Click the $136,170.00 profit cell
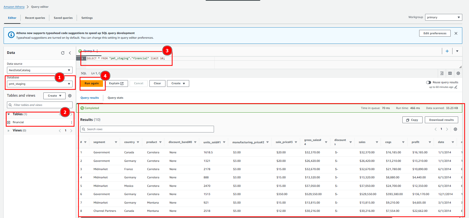Screen dimensions: 469x218 [421, 194]
